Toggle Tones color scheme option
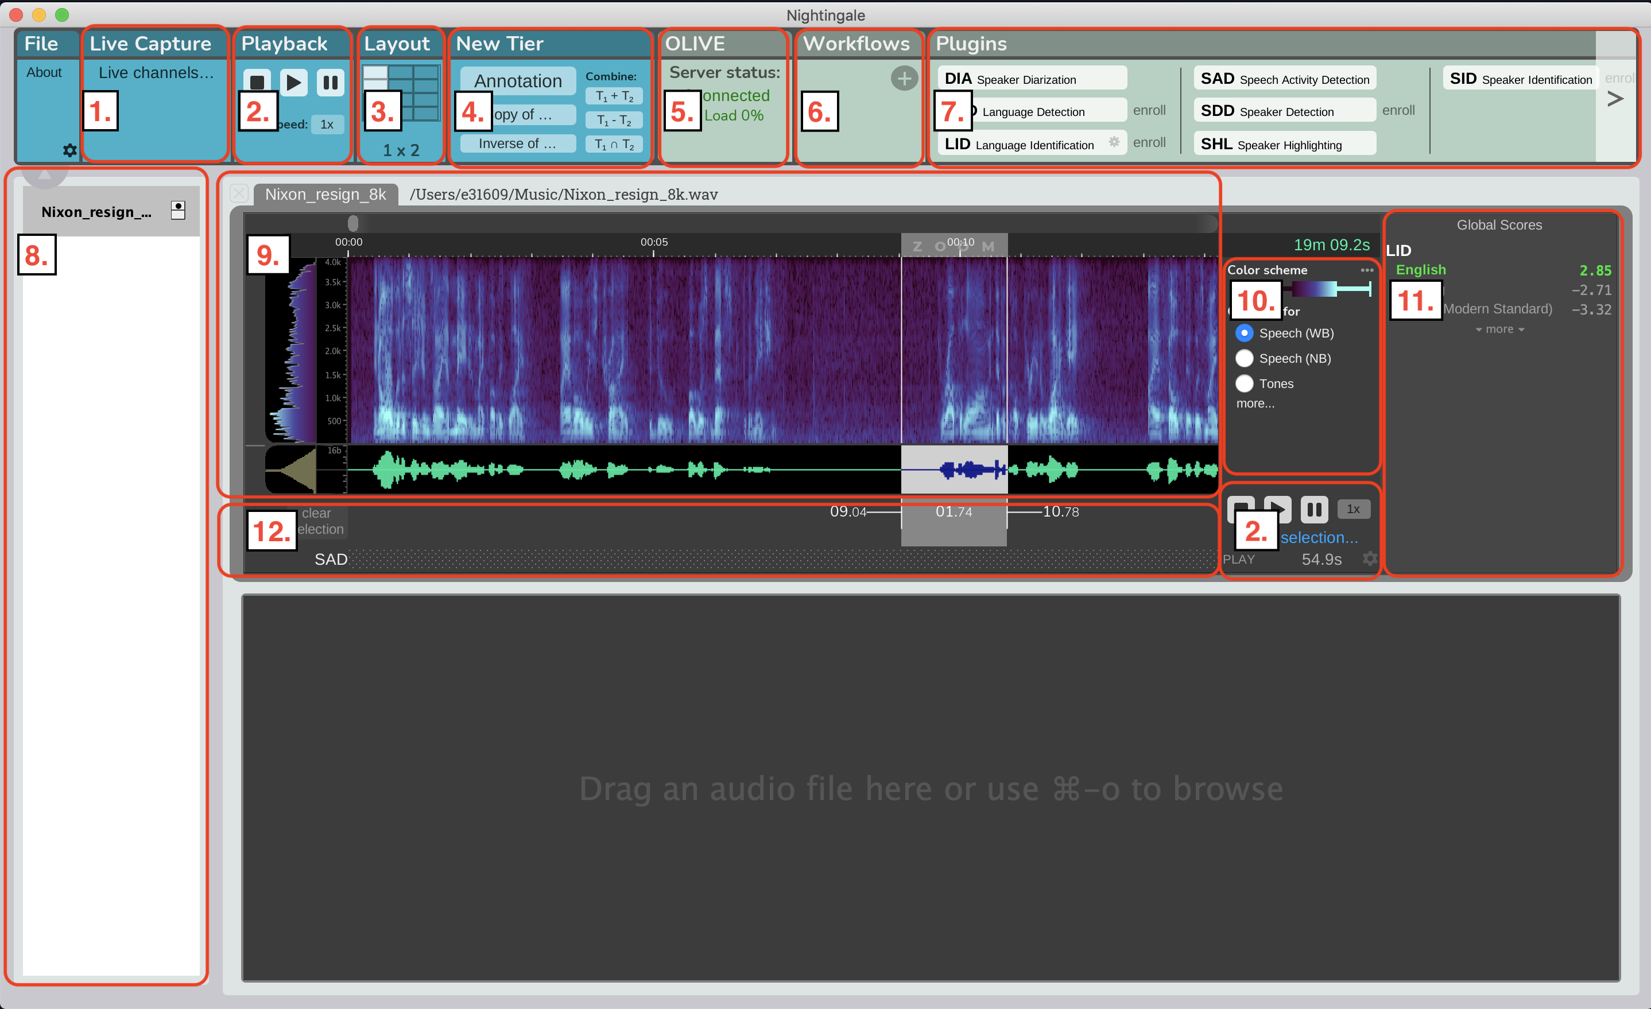The width and height of the screenshot is (1651, 1009). tap(1246, 383)
